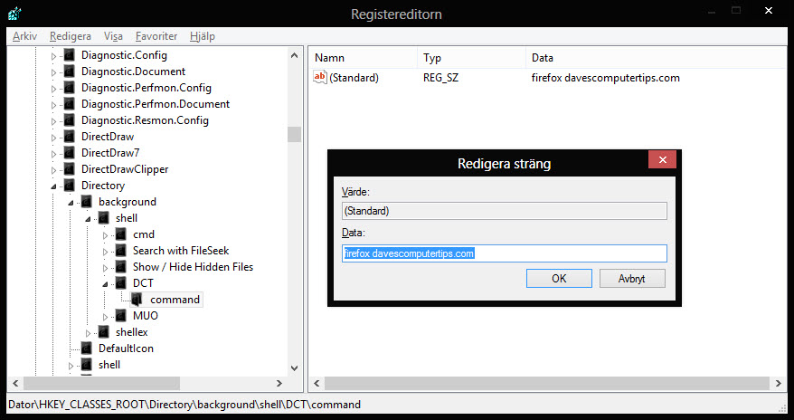Screen dimensions: 794x420
Task: Click the REG_SZ type cell
Action: coord(441,78)
